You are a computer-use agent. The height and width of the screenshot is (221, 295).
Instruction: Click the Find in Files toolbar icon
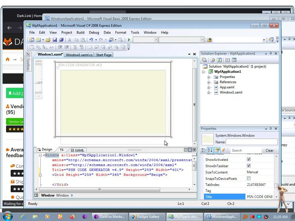click(209, 40)
